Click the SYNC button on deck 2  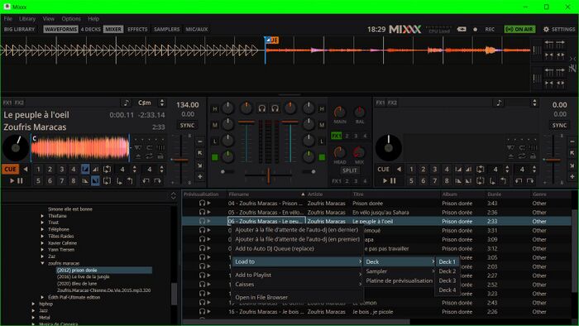559,126
